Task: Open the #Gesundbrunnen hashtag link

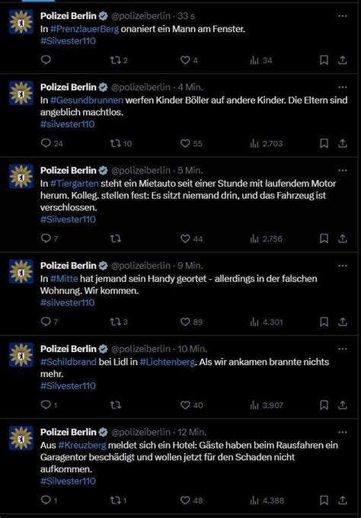Action: (87, 100)
